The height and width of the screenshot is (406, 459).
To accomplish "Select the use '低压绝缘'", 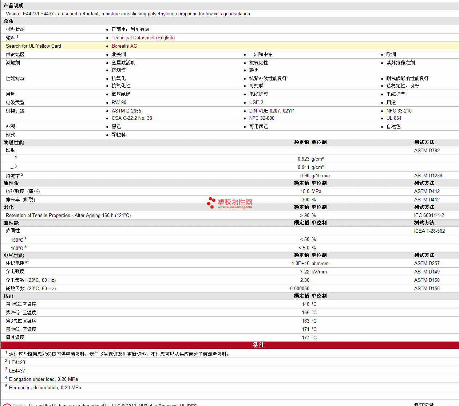I will 121,94.
